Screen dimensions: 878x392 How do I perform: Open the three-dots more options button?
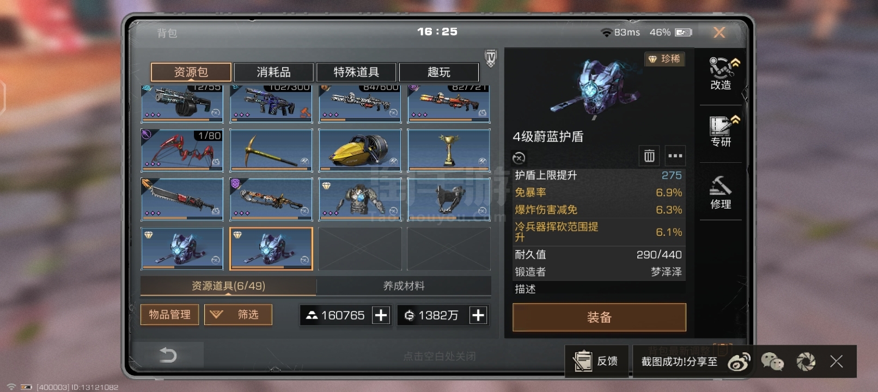click(x=675, y=156)
